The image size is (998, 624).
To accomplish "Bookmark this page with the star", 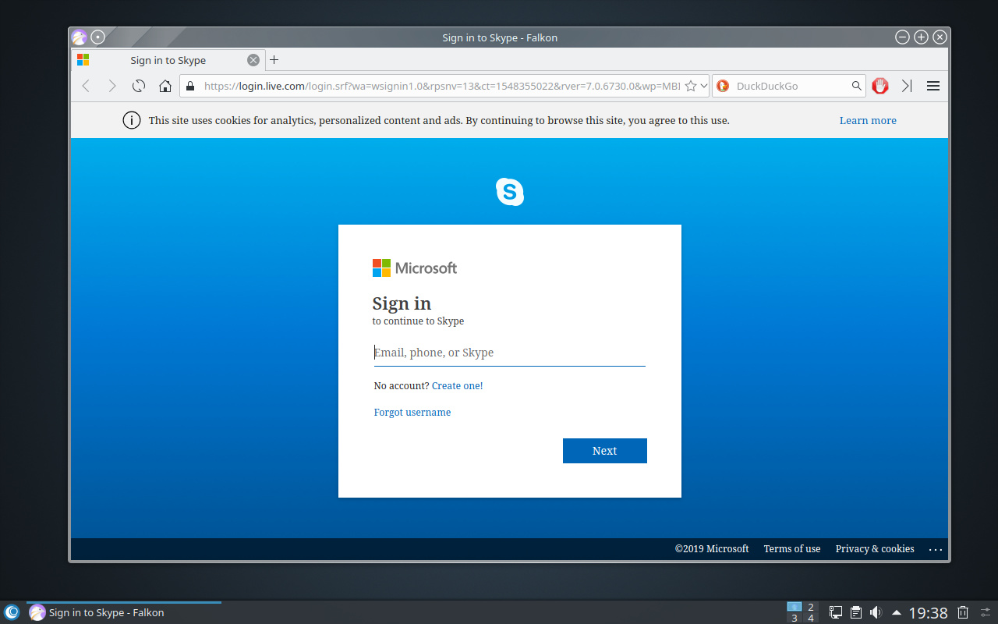I will pos(690,86).
